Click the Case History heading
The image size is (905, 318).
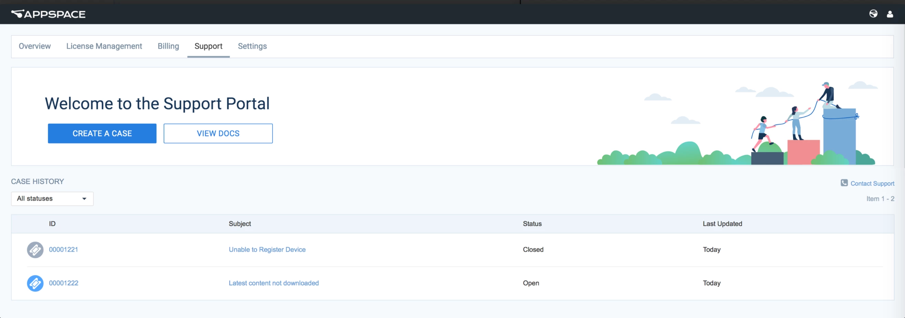38,181
